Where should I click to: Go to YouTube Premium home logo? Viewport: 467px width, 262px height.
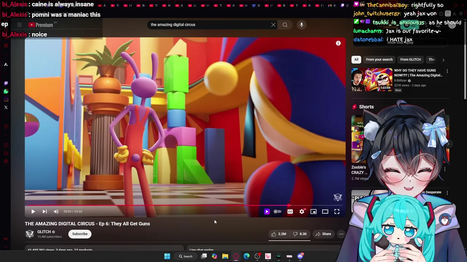point(41,25)
